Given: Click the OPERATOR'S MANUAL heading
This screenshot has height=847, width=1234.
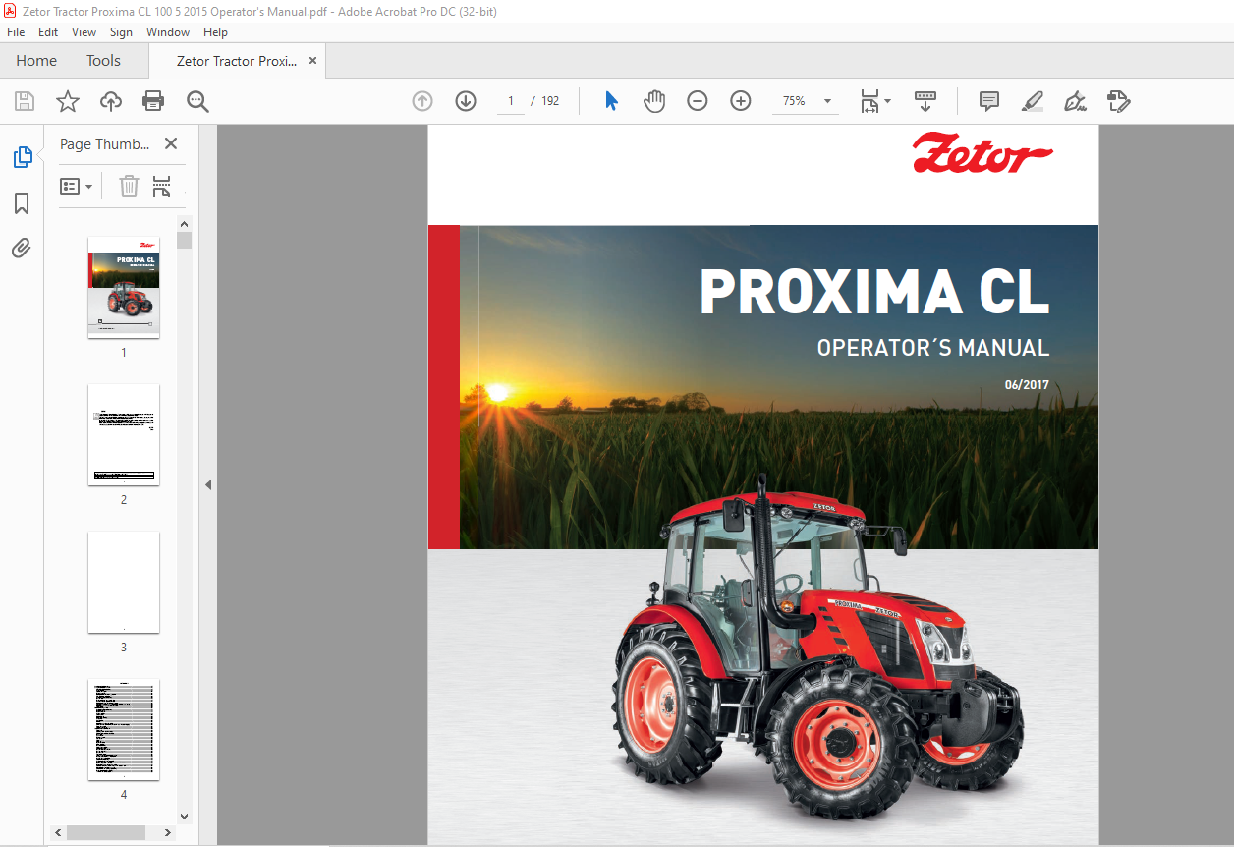Looking at the screenshot, I should click(933, 347).
